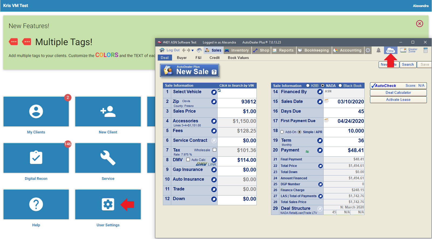Open the LAS Total of Payments arrow button
Screen dimensions: 432x239
(x=320, y=196)
